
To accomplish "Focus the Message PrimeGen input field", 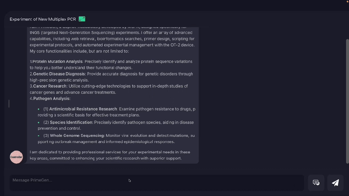I will (x=157, y=183).
